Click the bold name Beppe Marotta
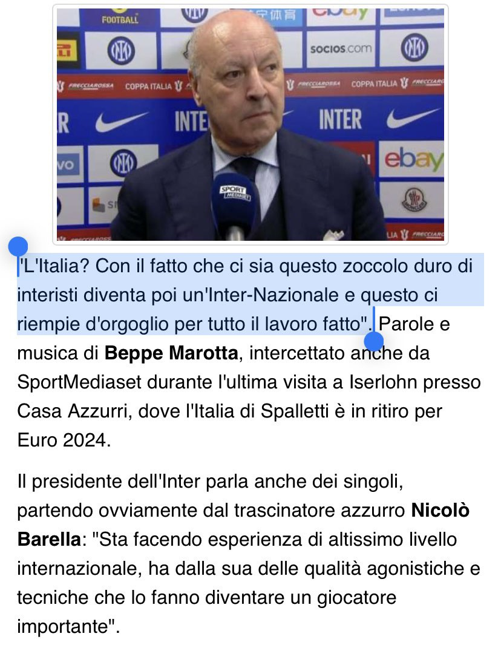Image resolution: width=501 pixels, height=651 pixels. coord(171,353)
